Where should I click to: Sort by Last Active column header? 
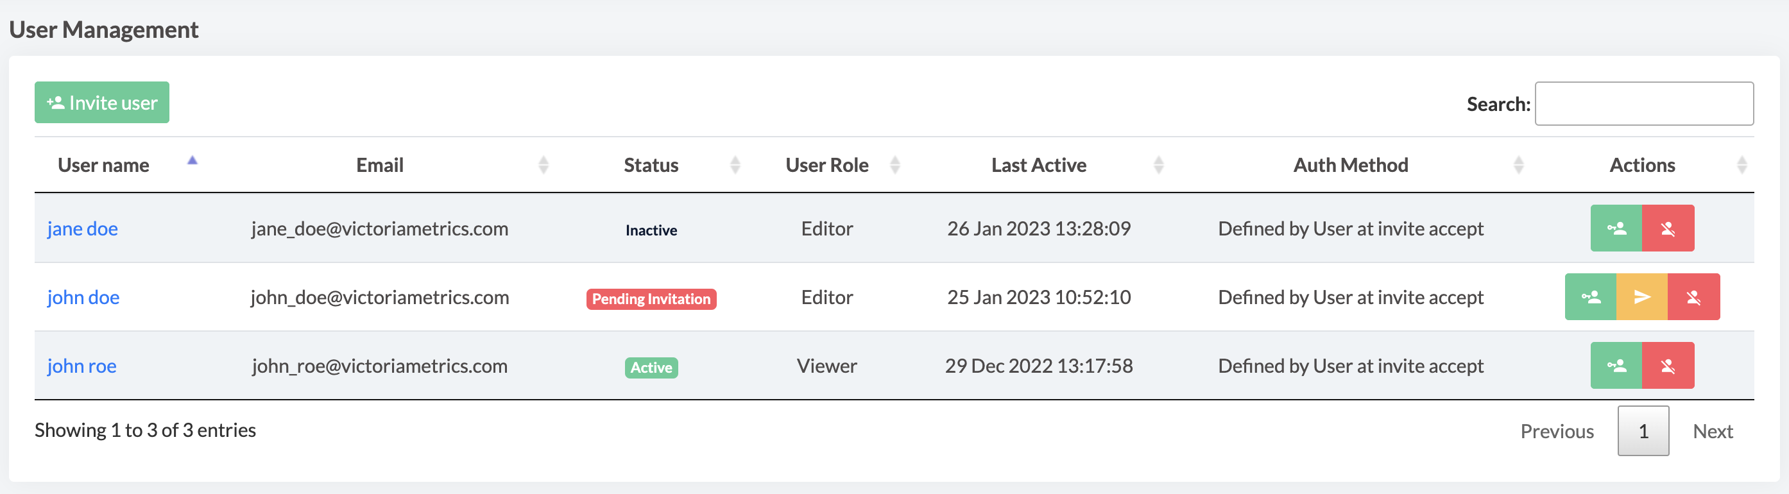coord(1038,165)
